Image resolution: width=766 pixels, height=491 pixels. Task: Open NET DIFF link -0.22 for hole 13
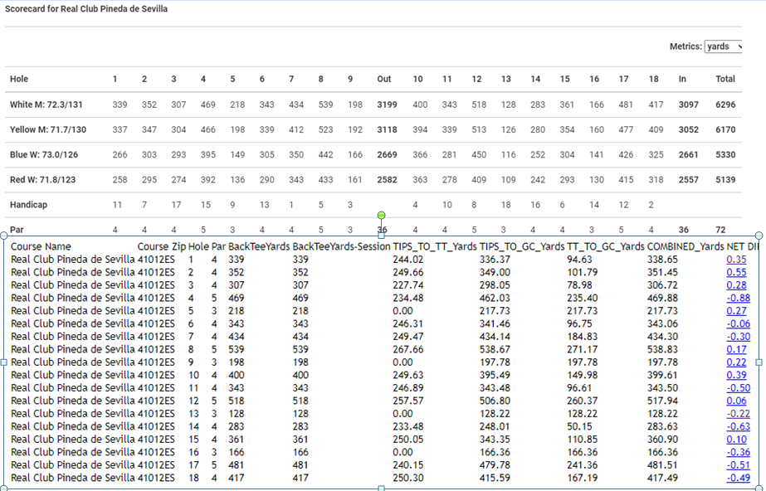point(738,414)
